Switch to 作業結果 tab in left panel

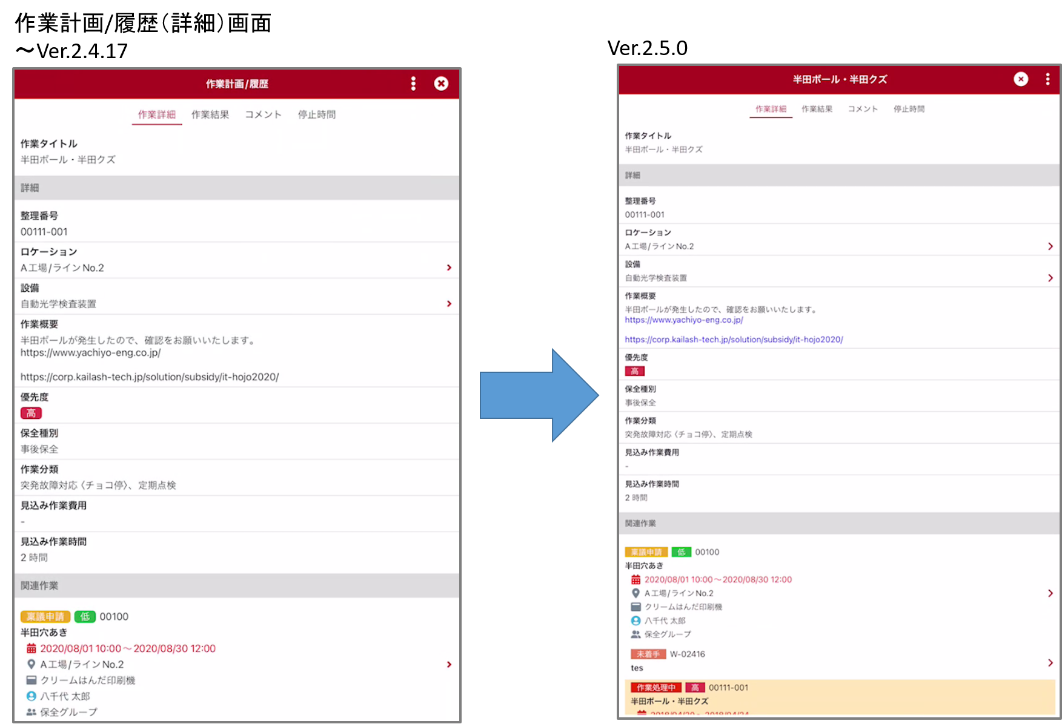210,114
